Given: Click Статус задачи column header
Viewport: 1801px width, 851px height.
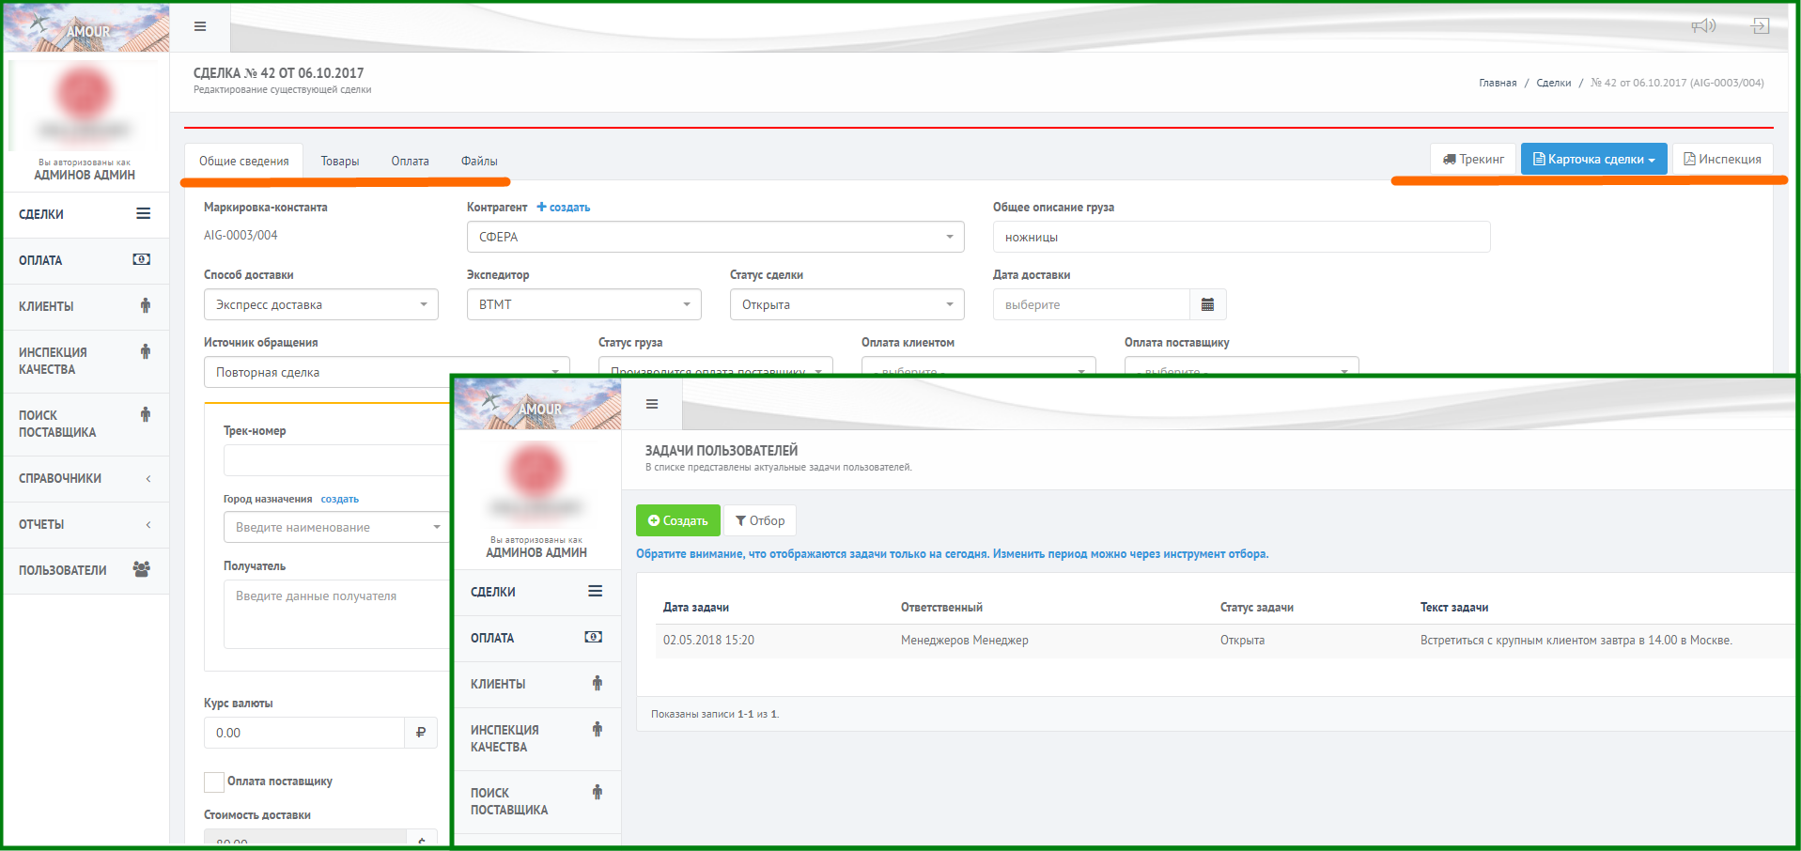Looking at the screenshot, I should click(x=1257, y=607).
